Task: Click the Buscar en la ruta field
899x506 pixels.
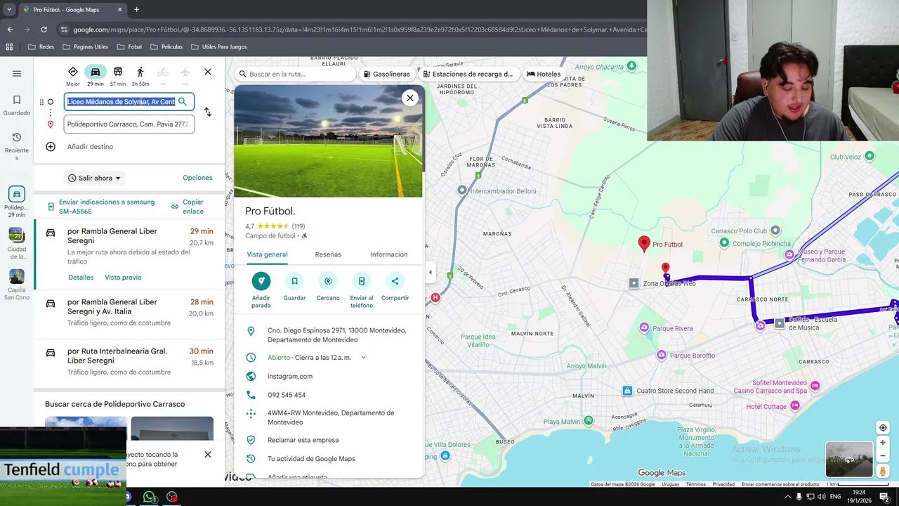Action: (295, 74)
